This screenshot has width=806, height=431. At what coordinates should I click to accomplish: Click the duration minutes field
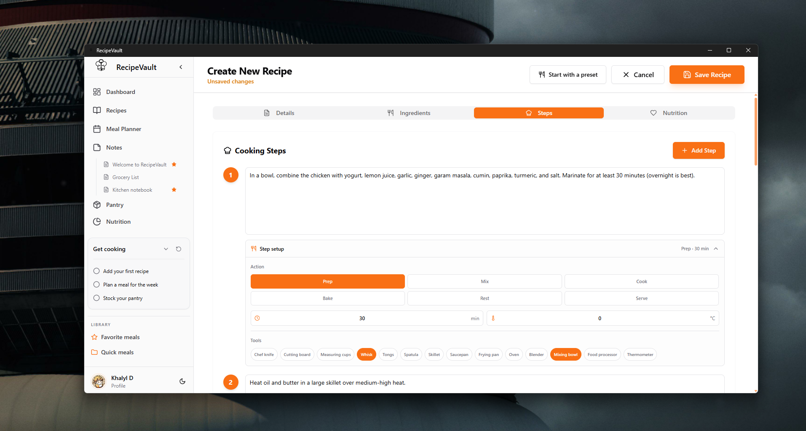pyautogui.click(x=367, y=318)
